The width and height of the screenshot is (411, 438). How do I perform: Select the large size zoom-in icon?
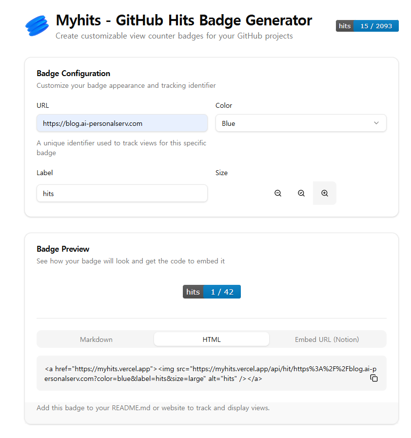pos(324,193)
